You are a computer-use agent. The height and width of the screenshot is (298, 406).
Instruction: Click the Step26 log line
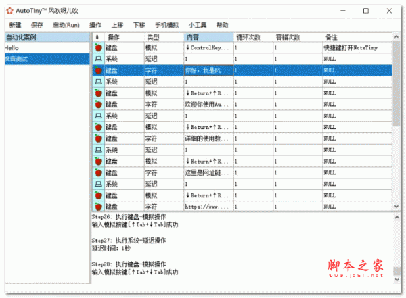(129, 216)
